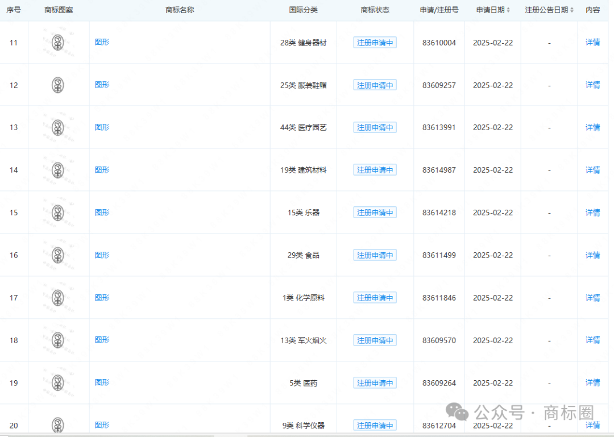This screenshot has height=437, width=614.
Task: Click 注册申请中 status badge in row 16
Action: coord(375,255)
